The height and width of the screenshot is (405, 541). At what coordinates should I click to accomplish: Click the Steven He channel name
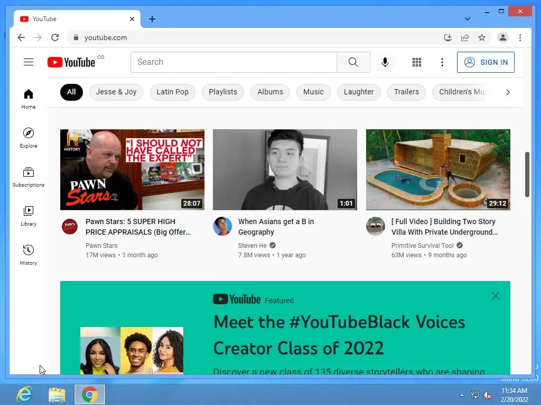[252, 246]
